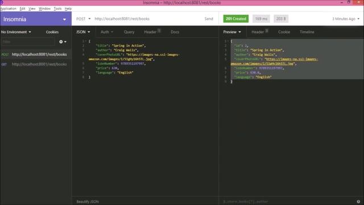Open the response filter help icon

tap(358, 202)
